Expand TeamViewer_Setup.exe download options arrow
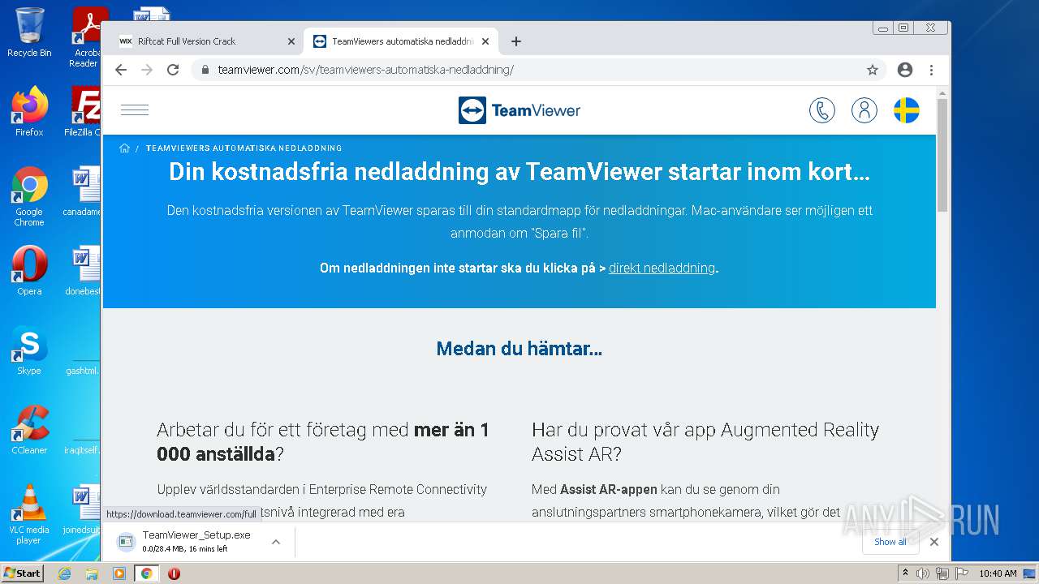Screen dimensions: 1039x584 (276, 542)
